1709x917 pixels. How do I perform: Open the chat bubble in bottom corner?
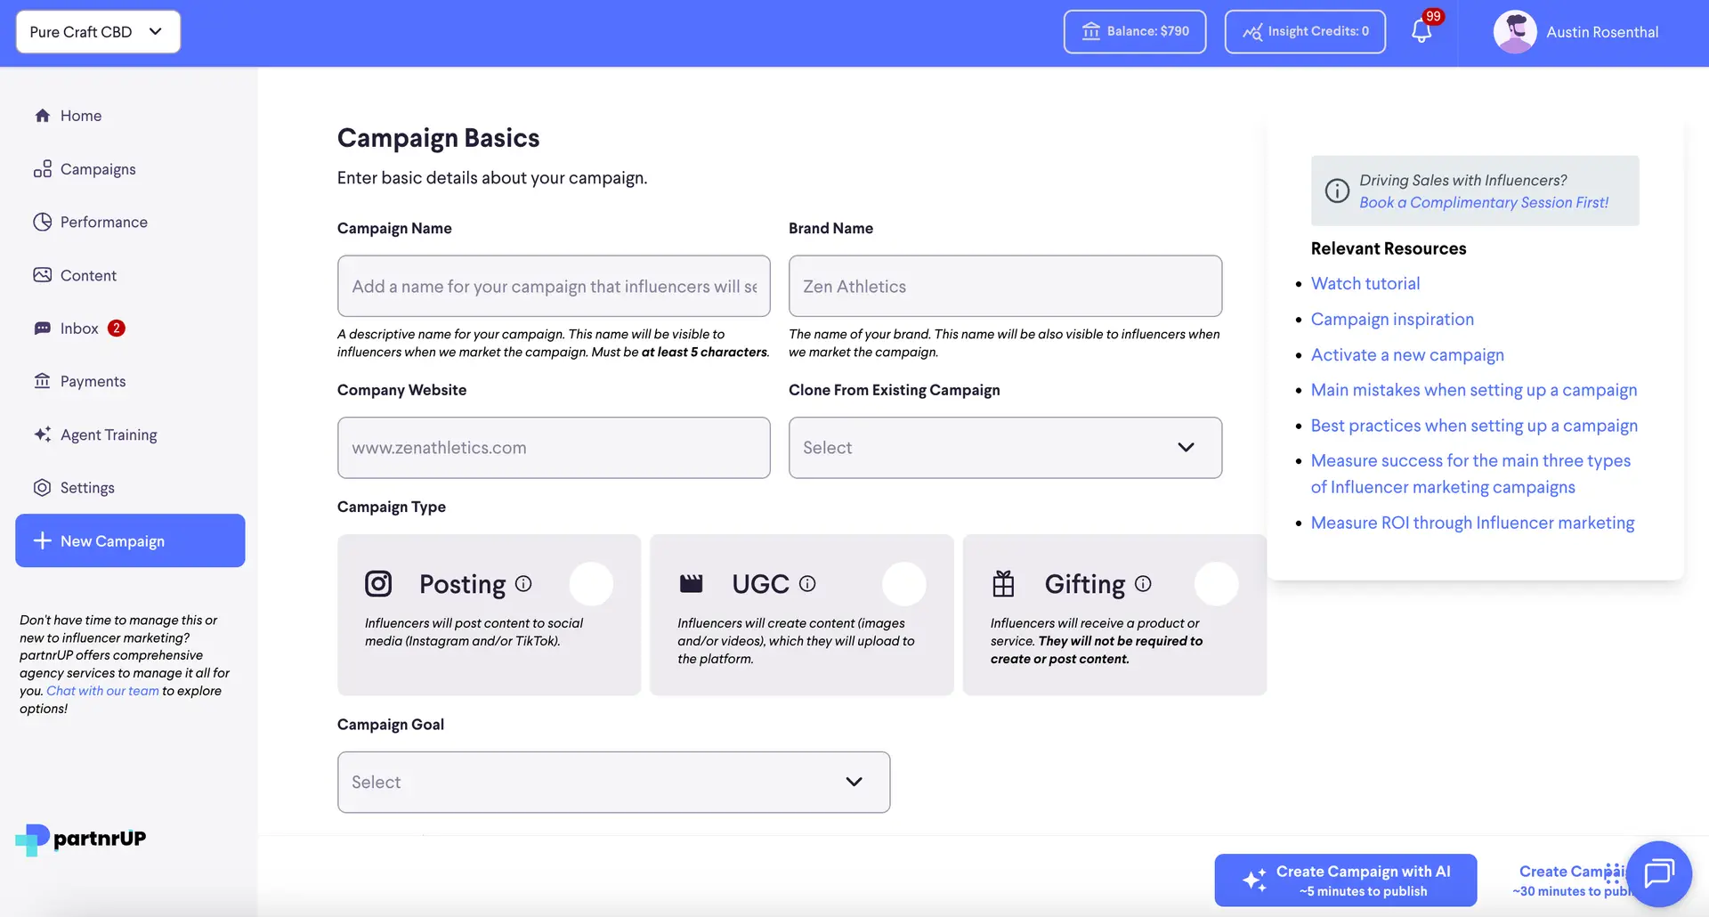1658,873
